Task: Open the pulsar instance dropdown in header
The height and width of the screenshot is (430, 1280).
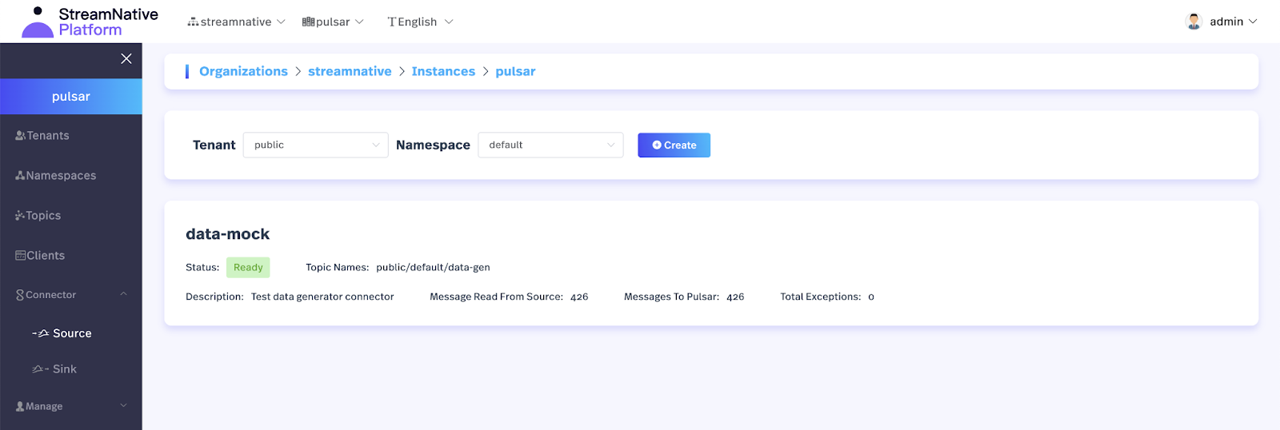Action: pos(333,22)
